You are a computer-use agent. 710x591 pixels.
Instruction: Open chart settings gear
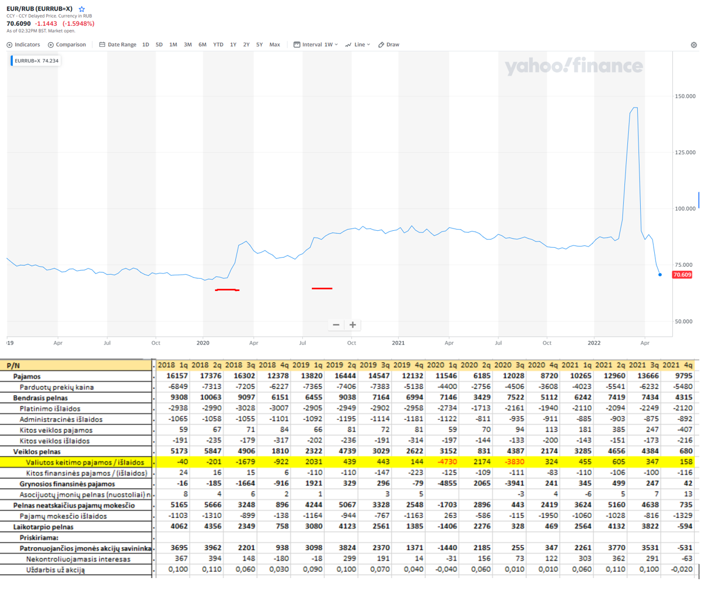pyautogui.click(x=694, y=45)
